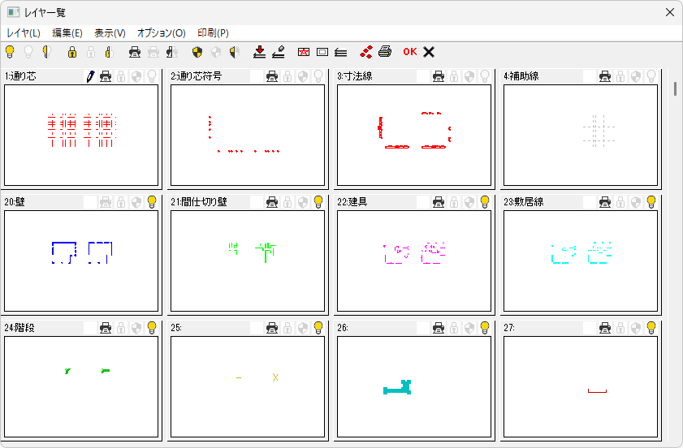Viewport: 683px width, 448px height.
Task: Confirm with the red OK button
Action: (x=410, y=52)
